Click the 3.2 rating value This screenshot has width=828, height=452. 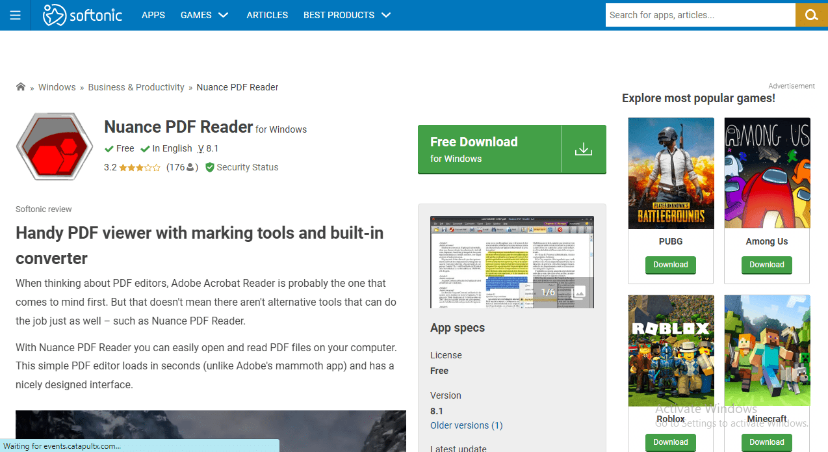pyautogui.click(x=110, y=167)
